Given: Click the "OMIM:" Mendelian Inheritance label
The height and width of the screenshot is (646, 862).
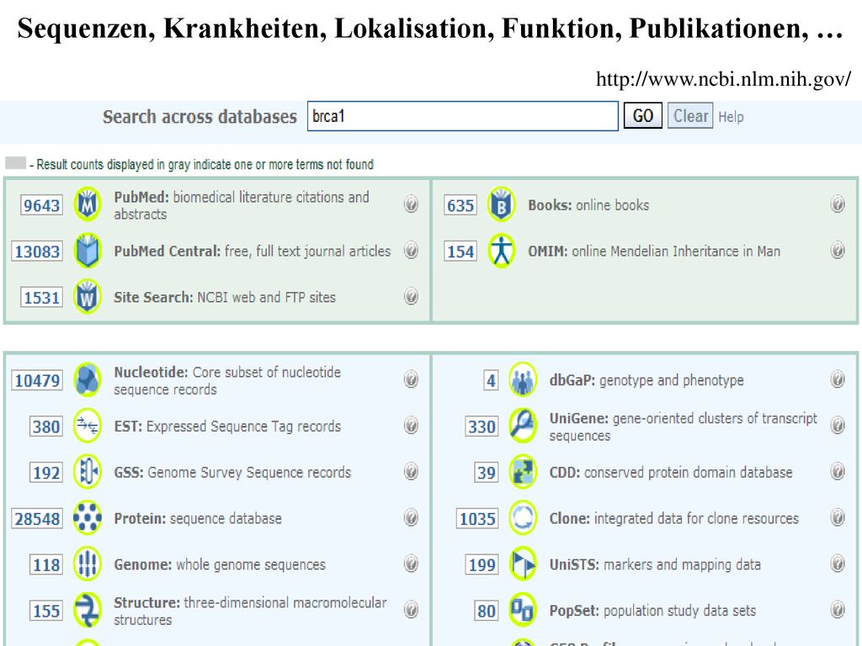Looking at the screenshot, I should [x=547, y=252].
